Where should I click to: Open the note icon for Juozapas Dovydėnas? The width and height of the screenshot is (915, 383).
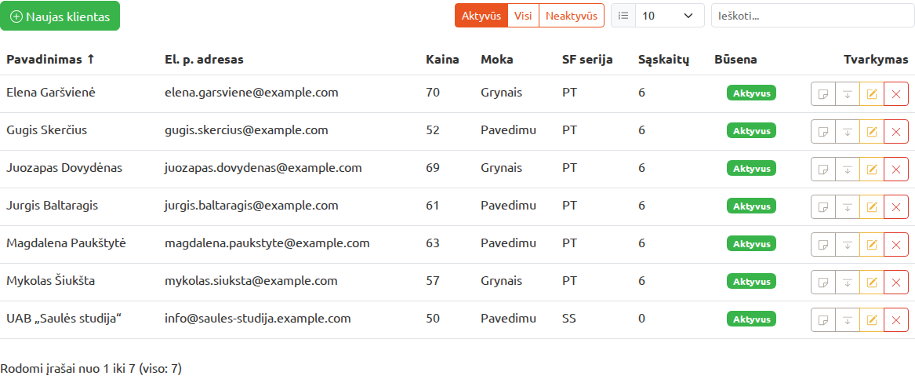click(x=823, y=170)
